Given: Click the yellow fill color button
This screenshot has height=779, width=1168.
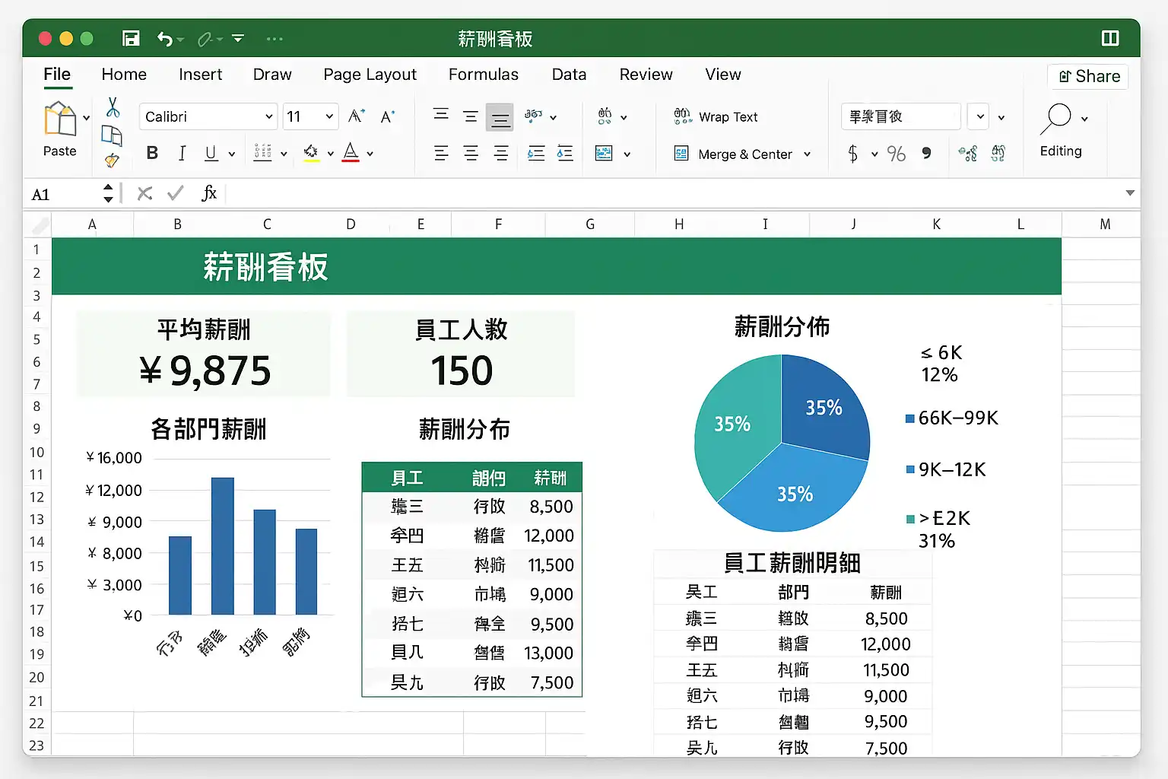Looking at the screenshot, I should [x=311, y=154].
